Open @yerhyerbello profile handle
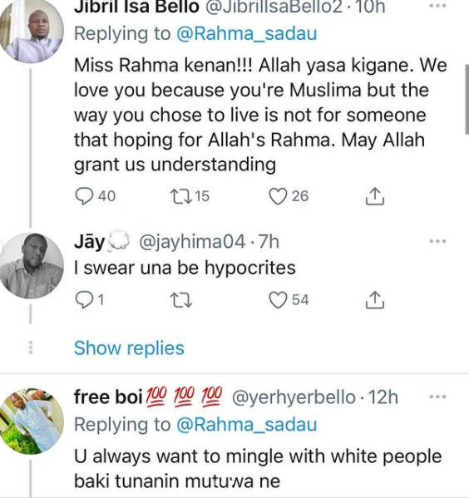Screen dimensions: 469x498 click(x=294, y=397)
